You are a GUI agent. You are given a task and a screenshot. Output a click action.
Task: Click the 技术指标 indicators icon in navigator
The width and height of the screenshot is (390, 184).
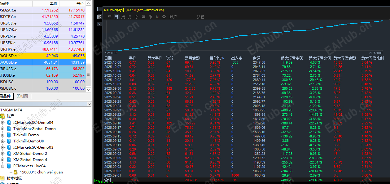2,178
